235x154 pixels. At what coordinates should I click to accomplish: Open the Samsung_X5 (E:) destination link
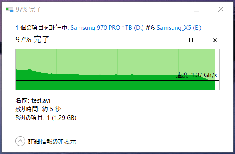point(179,28)
